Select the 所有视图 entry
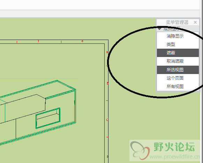Image resolution: width=203 pixels, height=163 pixels. click(178, 87)
